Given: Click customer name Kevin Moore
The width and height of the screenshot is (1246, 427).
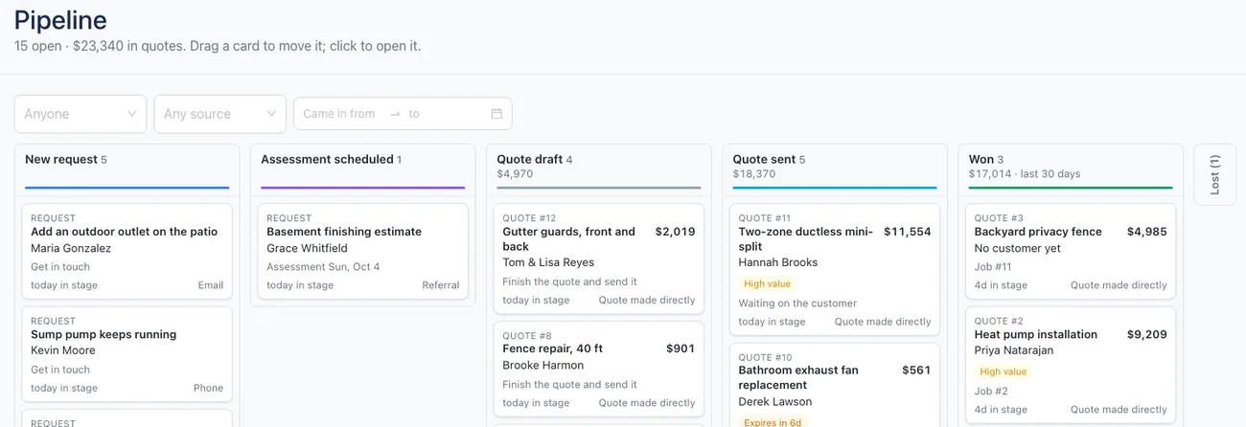Looking at the screenshot, I should (63, 350).
